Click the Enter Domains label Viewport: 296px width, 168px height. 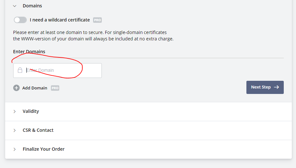coord(29,52)
